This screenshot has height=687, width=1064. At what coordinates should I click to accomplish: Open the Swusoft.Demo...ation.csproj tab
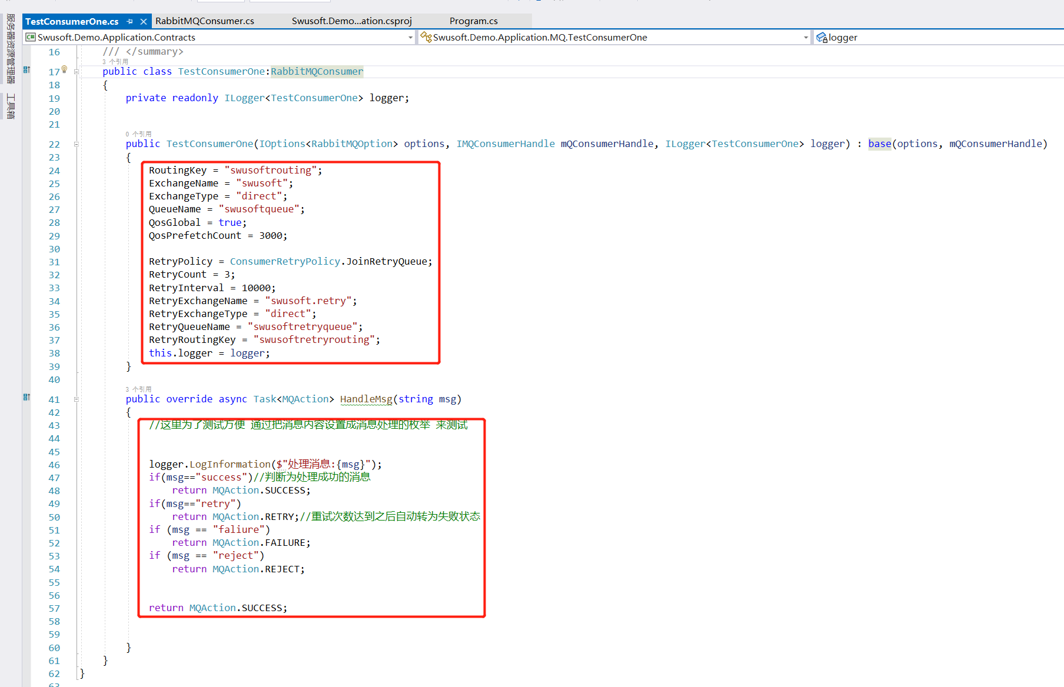(352, 21)
